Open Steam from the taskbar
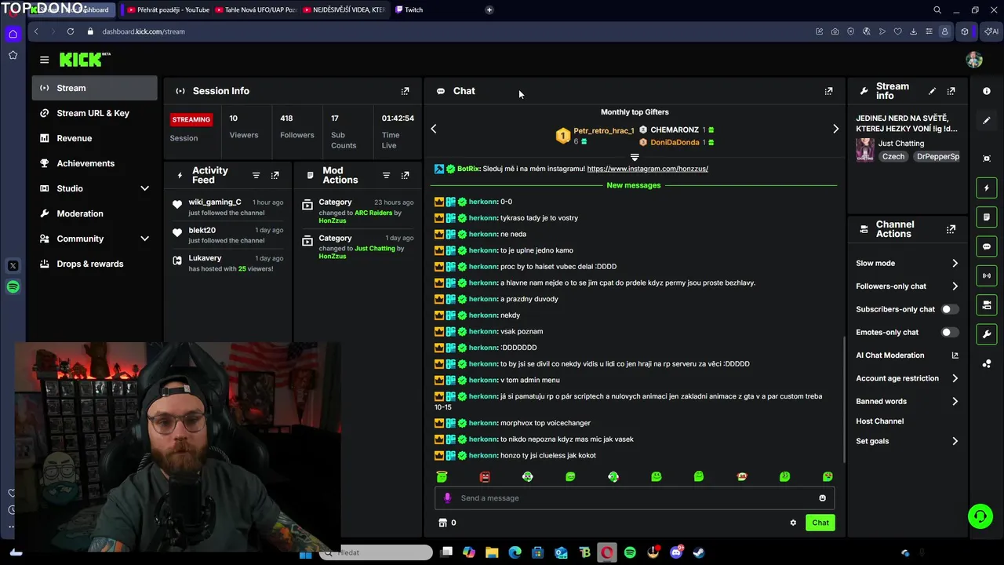Viewport: 1004px width, 565px height. [699, 552]
